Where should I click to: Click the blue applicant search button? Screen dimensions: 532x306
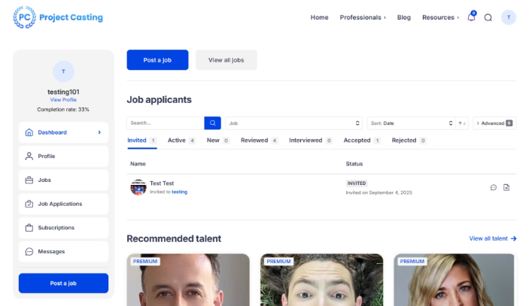(213, 123)
